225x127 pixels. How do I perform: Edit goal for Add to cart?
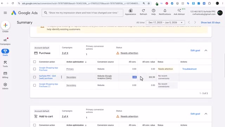[195, 114]
